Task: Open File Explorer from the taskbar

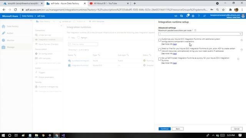Action: click(37, 135)
